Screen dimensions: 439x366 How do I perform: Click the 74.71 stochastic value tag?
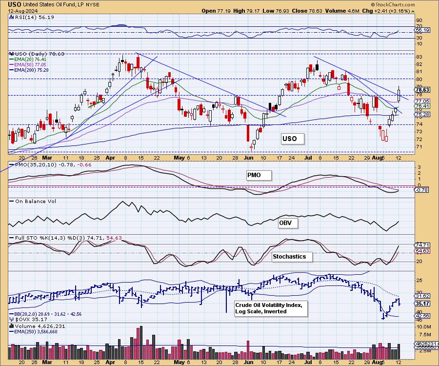[x=422, y=245]
